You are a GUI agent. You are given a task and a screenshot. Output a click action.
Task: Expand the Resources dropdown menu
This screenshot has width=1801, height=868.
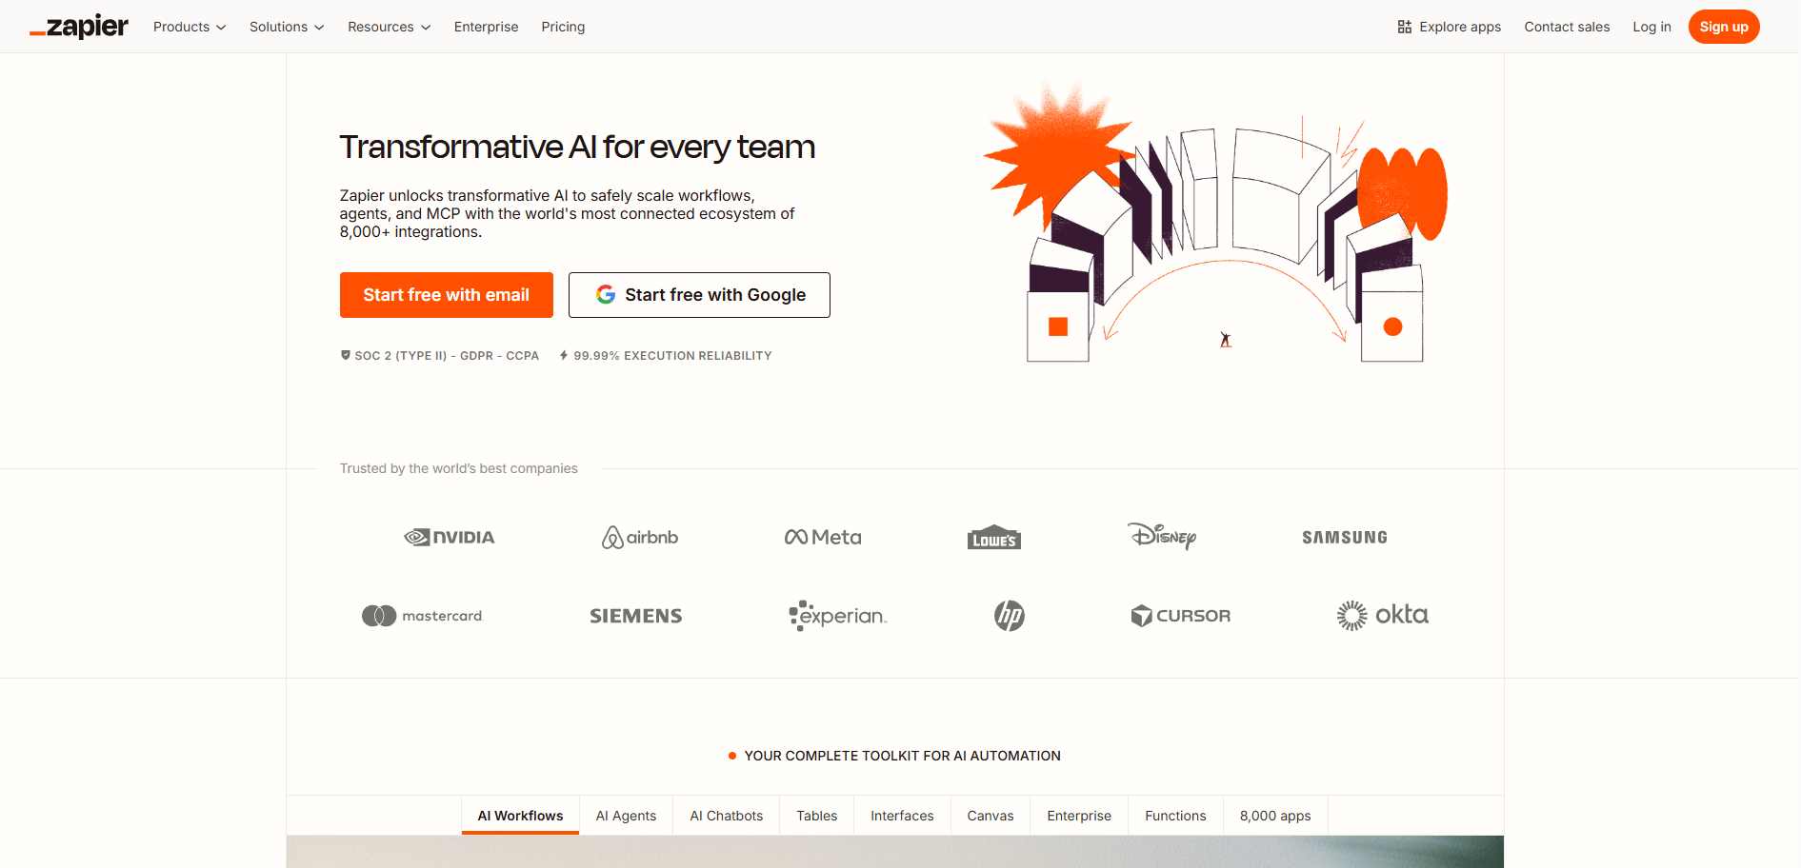coord(389,27)
